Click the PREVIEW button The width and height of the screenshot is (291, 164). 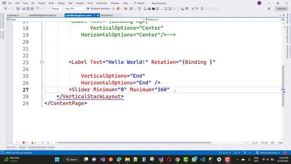coord(281,9)
